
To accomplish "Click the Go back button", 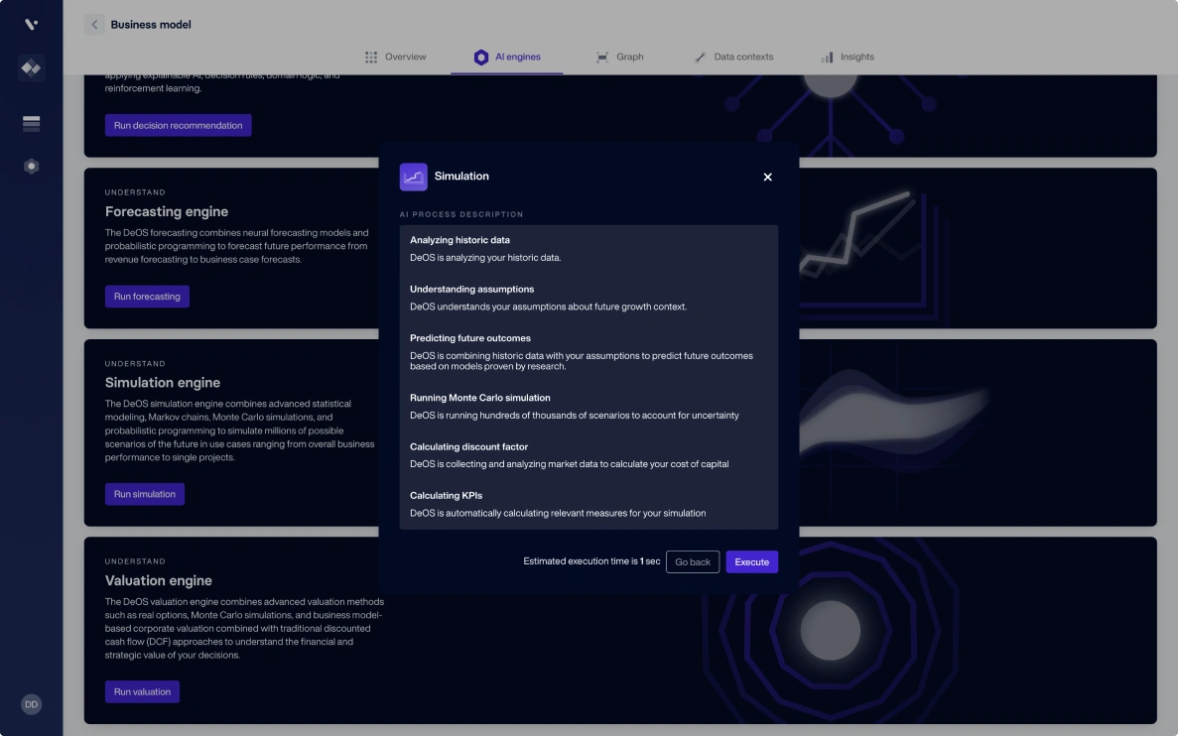I will coord(692,562).
